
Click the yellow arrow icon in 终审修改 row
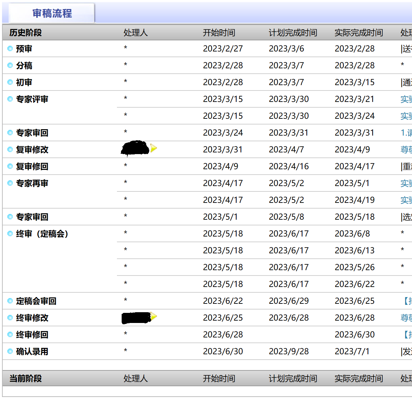click(x=154, y=316)
